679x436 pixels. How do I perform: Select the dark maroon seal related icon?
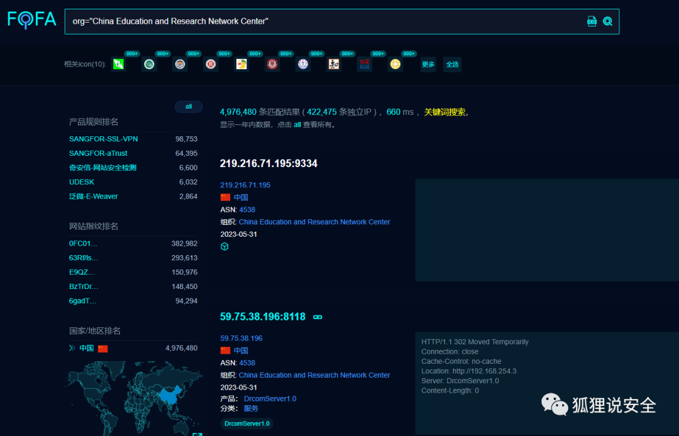272,64
